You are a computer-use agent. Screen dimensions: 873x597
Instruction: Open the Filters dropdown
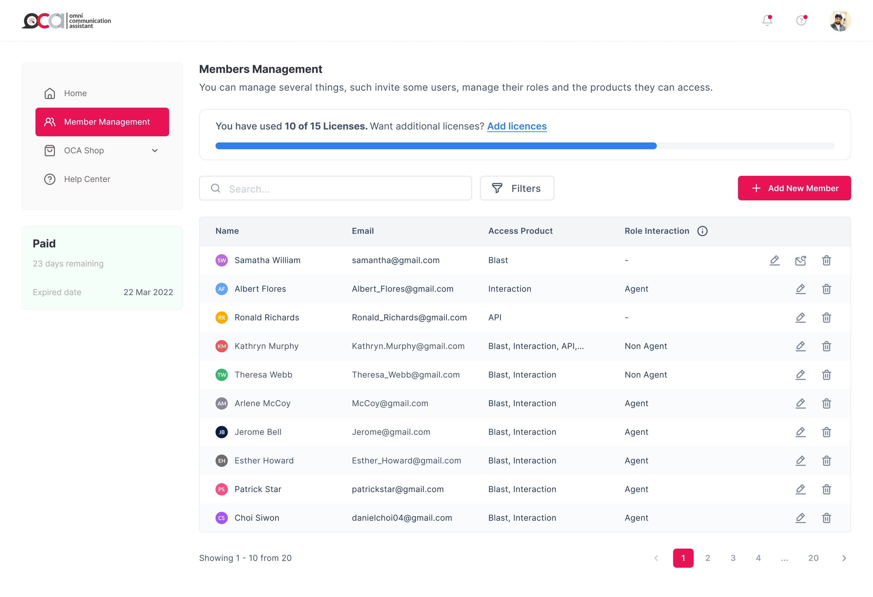(x=517, y=188)
